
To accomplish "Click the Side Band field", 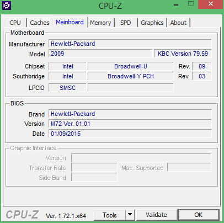I will pyautogui.click(x=94, y=178).
